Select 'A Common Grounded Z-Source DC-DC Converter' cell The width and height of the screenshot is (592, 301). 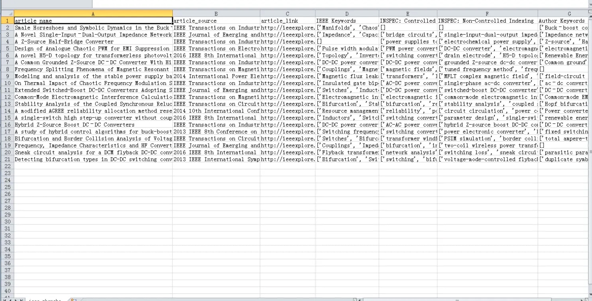point(93,62)
